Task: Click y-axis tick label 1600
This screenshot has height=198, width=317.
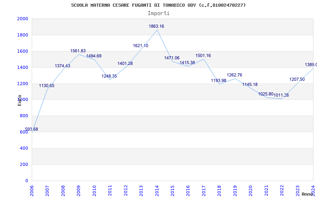Action: 23,51
